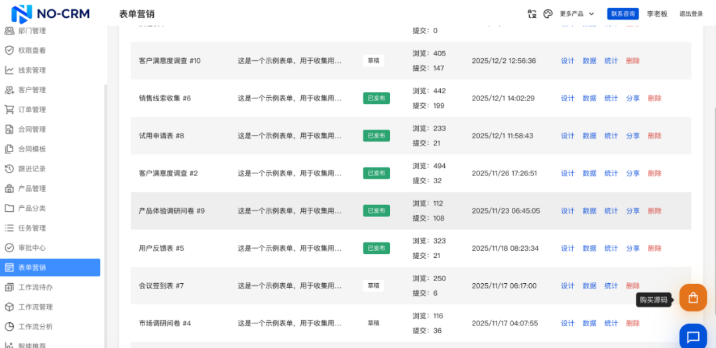Open 任务管理 menu item
This screenshot has width=716, height=348.
coord(50,228)
